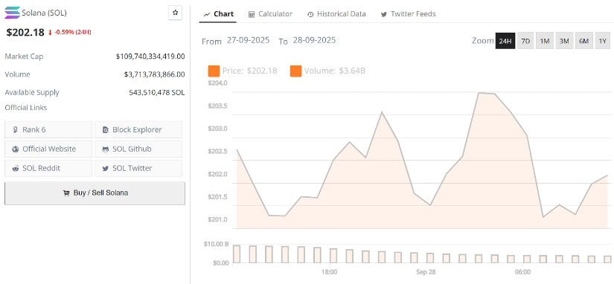Switch to the Calculator tab
Screen dimensions: 614x284
270,14
